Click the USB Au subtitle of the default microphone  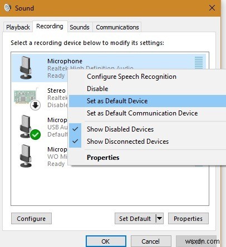(x=57, y=127)
